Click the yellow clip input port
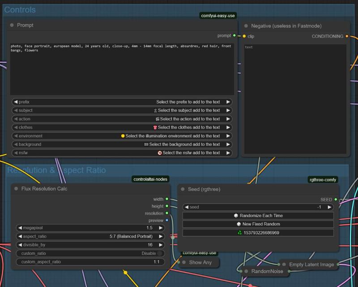 tap(244, 36)
